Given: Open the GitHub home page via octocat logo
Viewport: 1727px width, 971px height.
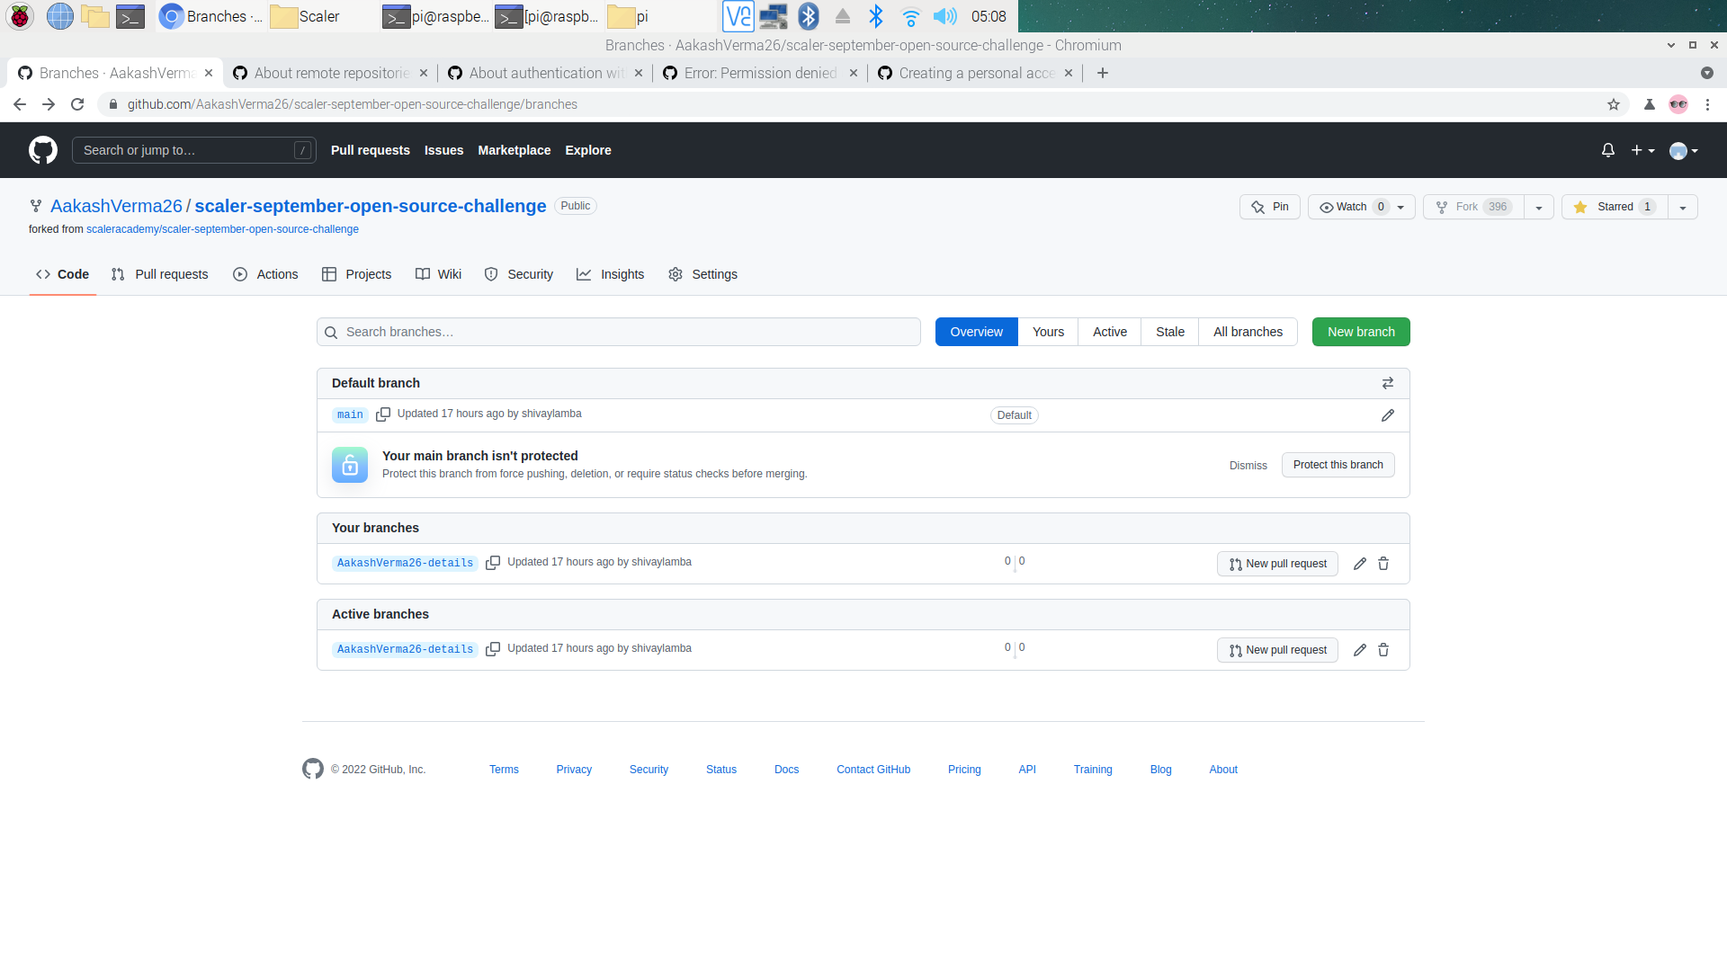Looking at the screenshot, I should coord(41,150).
